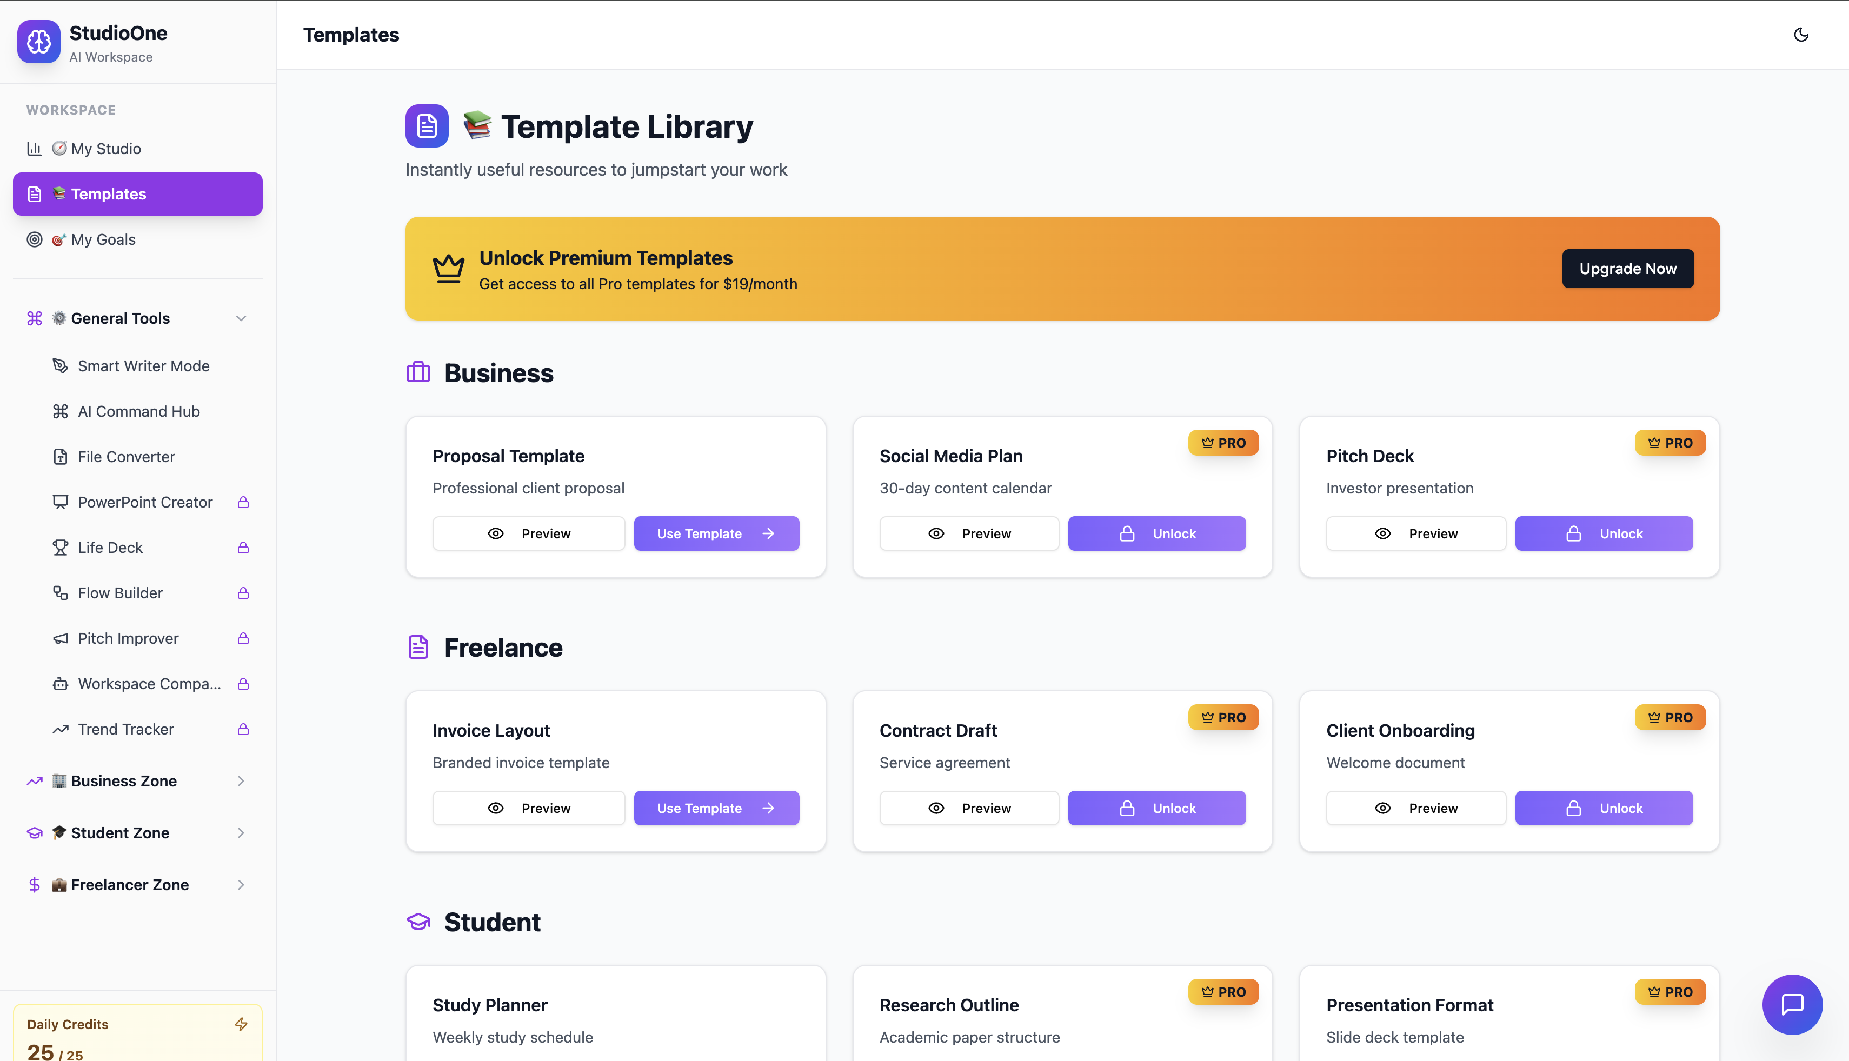Open My Studio in the sidebar
1849x1061 pixels.
(x=105, y=149)
